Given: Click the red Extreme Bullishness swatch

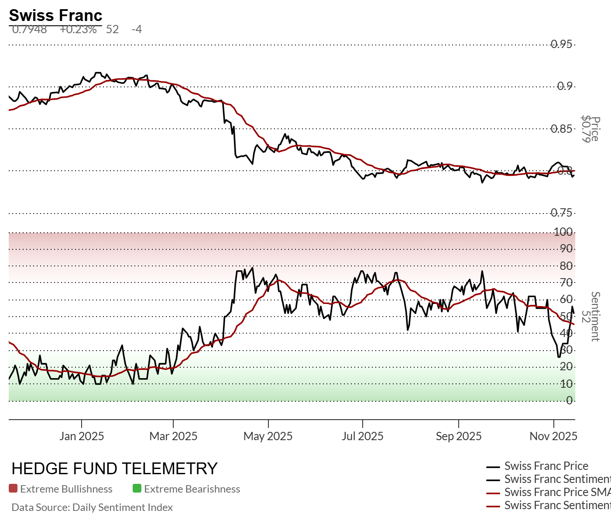Looking at the screenshot, I should [x=13, y=489].
